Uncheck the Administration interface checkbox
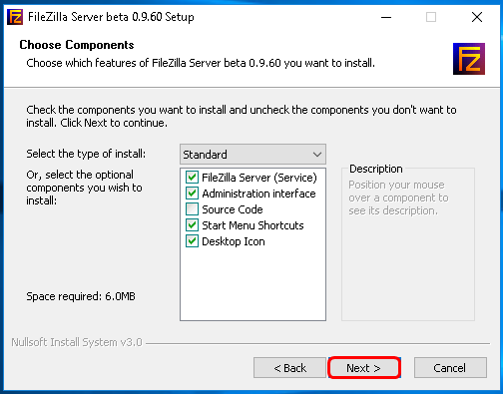Viewport: 503px width, 394px height. [192, 194]
